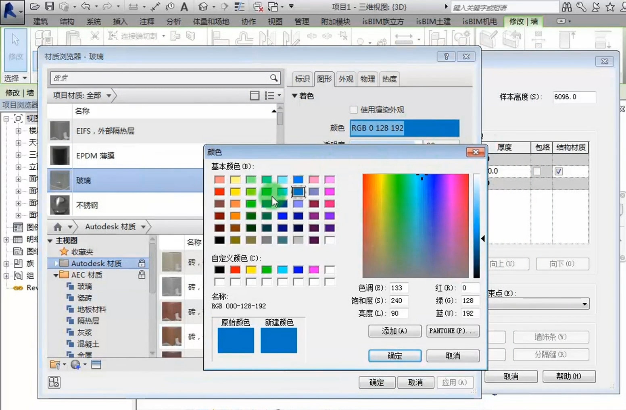Click the Undo arrow icon
Viewport: 626px width, 410px height.
tap(86, 6)
